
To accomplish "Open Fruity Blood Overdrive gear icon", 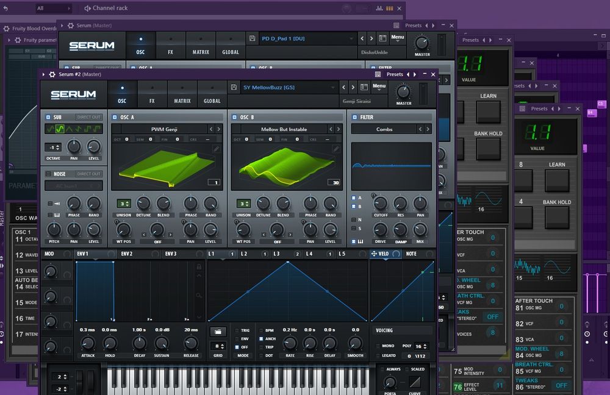I will pos(7,29).
